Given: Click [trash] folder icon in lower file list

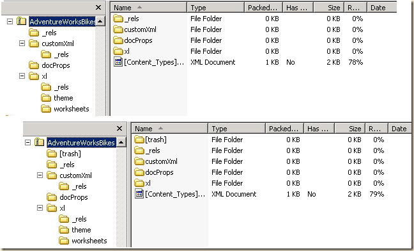Looking at the screenshot, I should tap(139, 140).
